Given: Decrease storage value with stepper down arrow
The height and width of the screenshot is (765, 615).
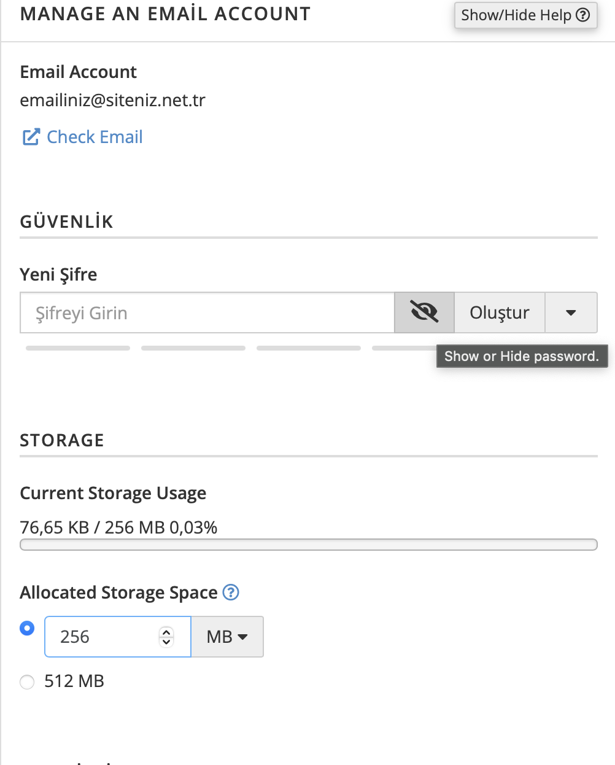Looking at the screenshot, I should click(x=166, y=642).
